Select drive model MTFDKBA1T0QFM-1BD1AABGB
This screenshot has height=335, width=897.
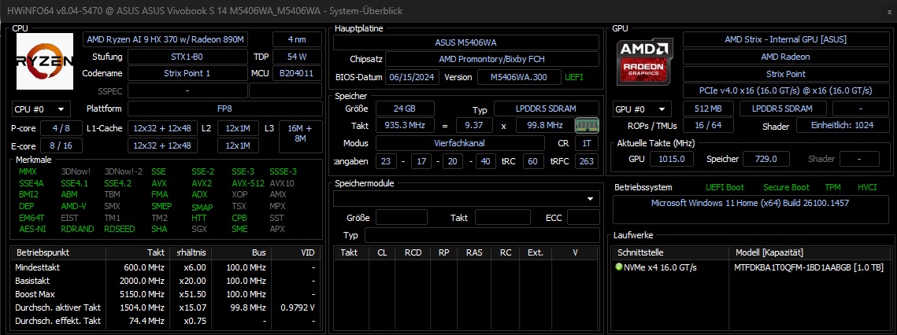[x=809, y=267]
